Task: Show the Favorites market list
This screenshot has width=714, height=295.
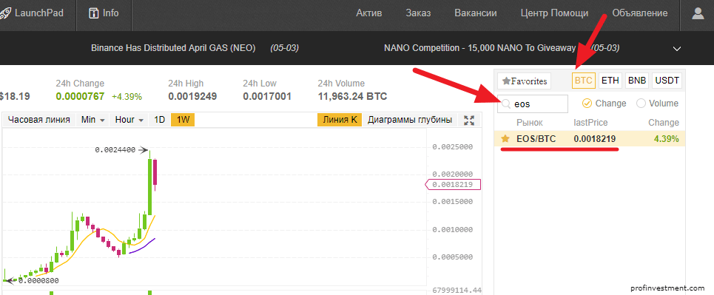Action: click(x=524, y=81)
